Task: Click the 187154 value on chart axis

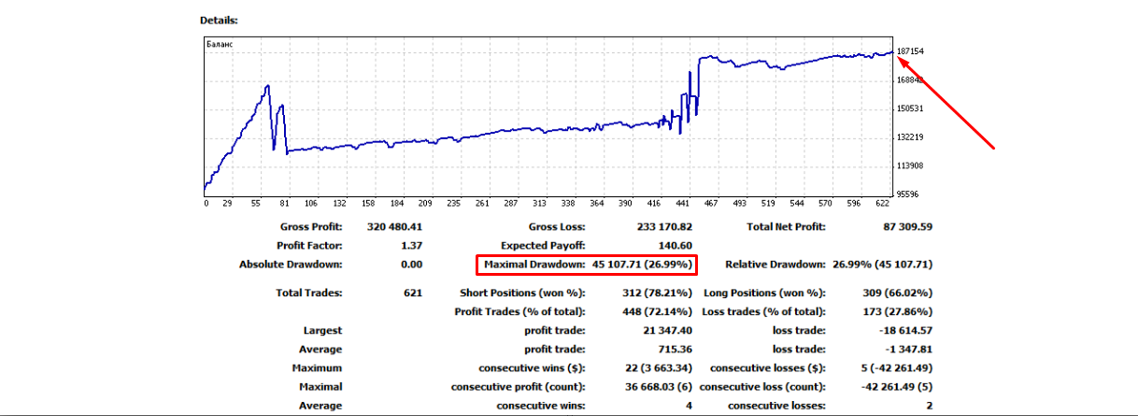Action: point(911,51)
